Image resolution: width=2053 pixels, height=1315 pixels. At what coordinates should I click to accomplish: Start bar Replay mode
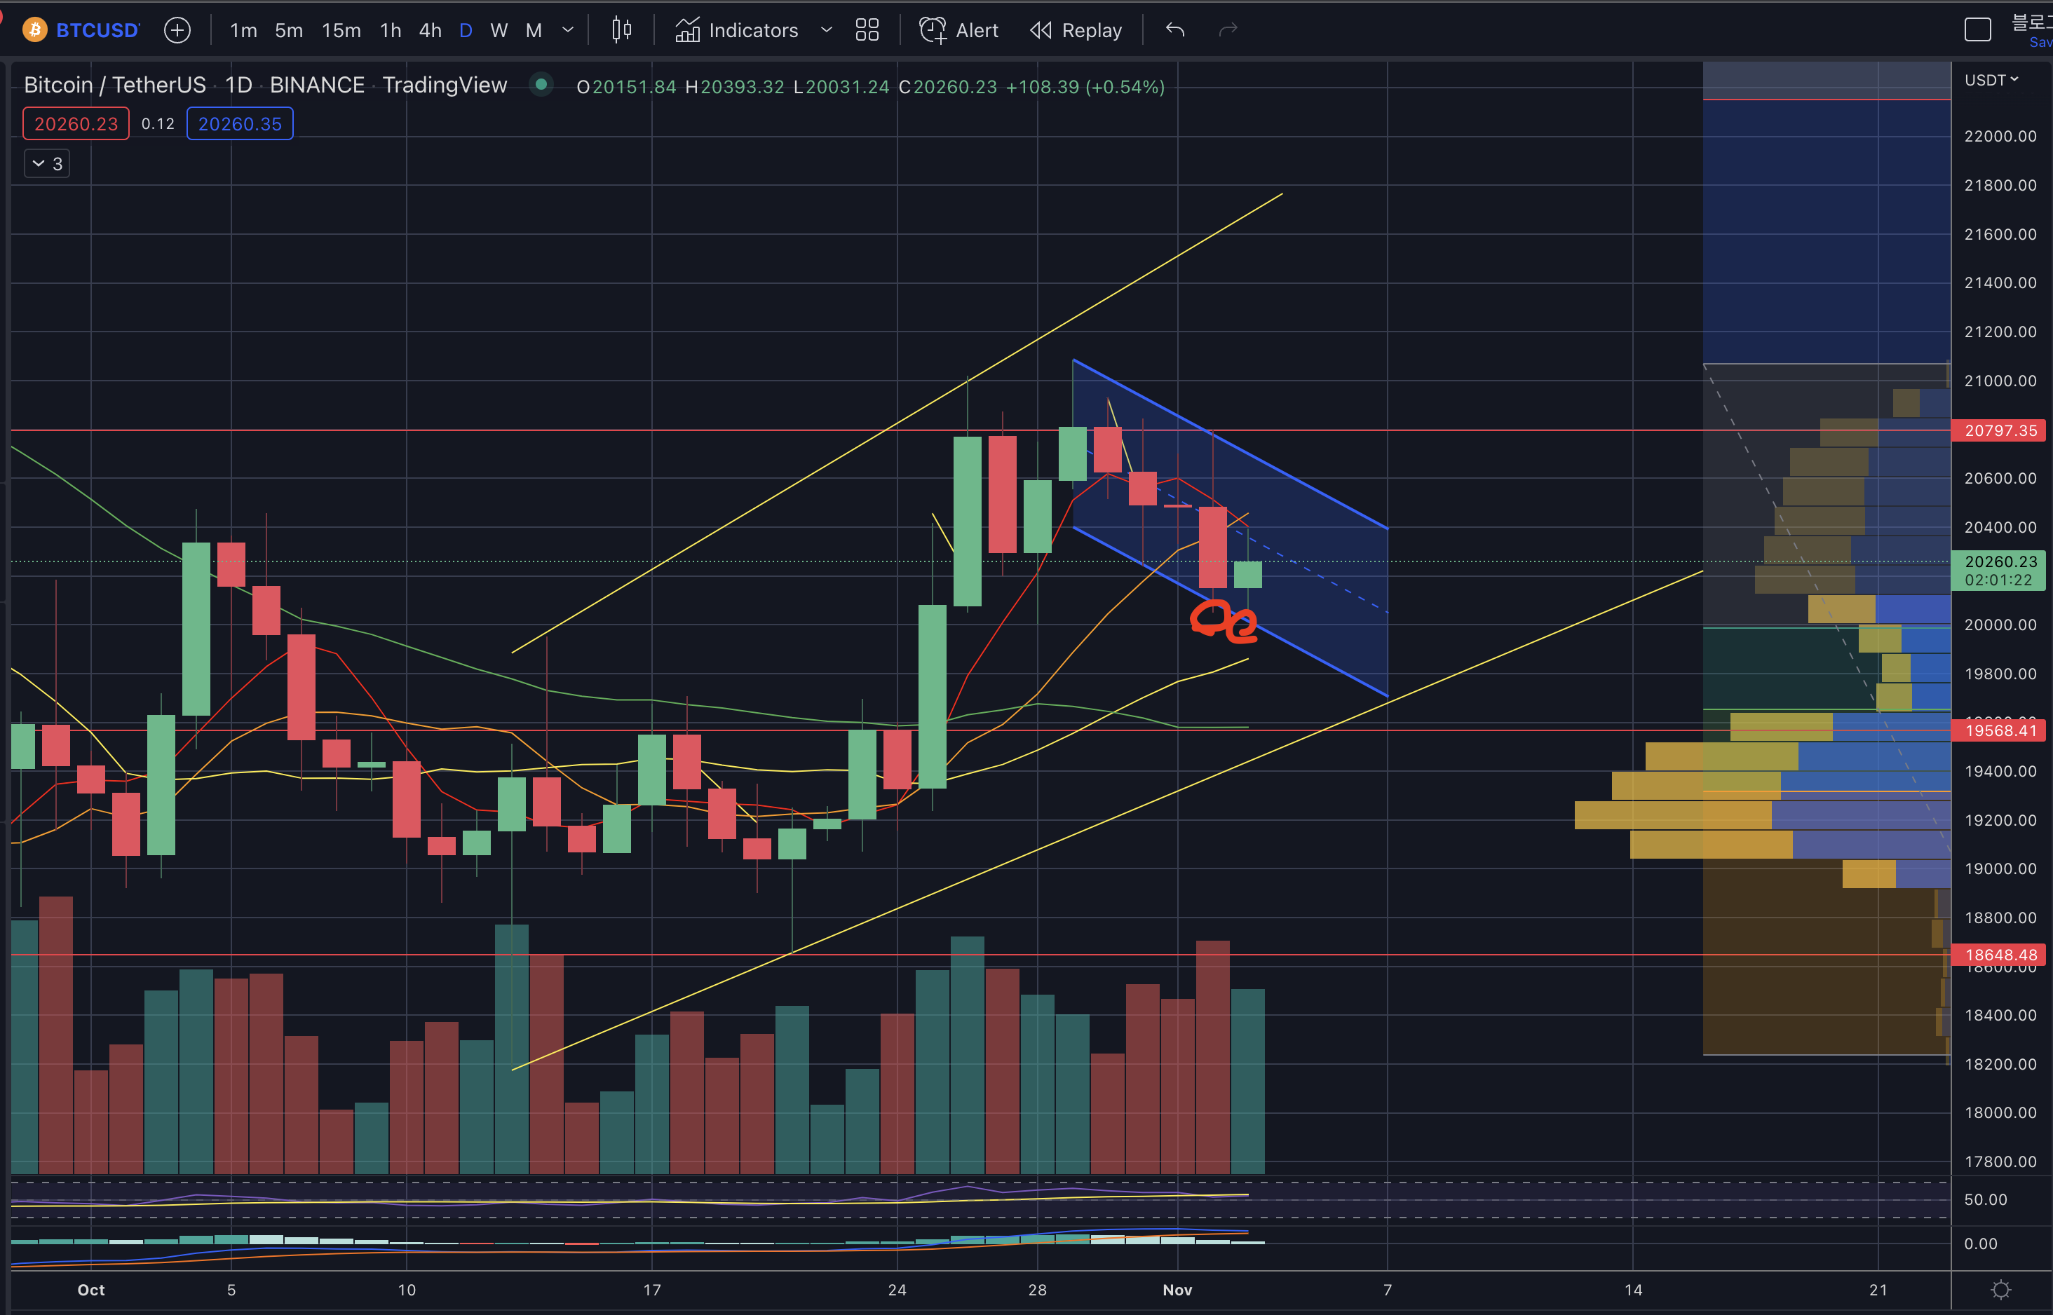tap(1076, 31)
